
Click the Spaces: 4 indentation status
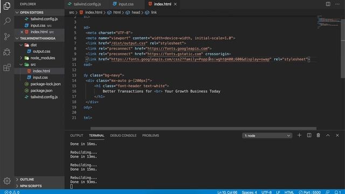point(249,192)
